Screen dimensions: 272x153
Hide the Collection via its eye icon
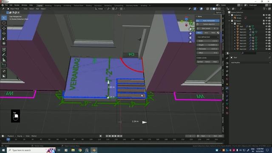coord(266,15)
